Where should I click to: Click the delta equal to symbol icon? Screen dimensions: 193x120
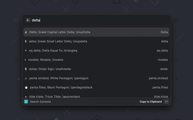tap(26, 50)
